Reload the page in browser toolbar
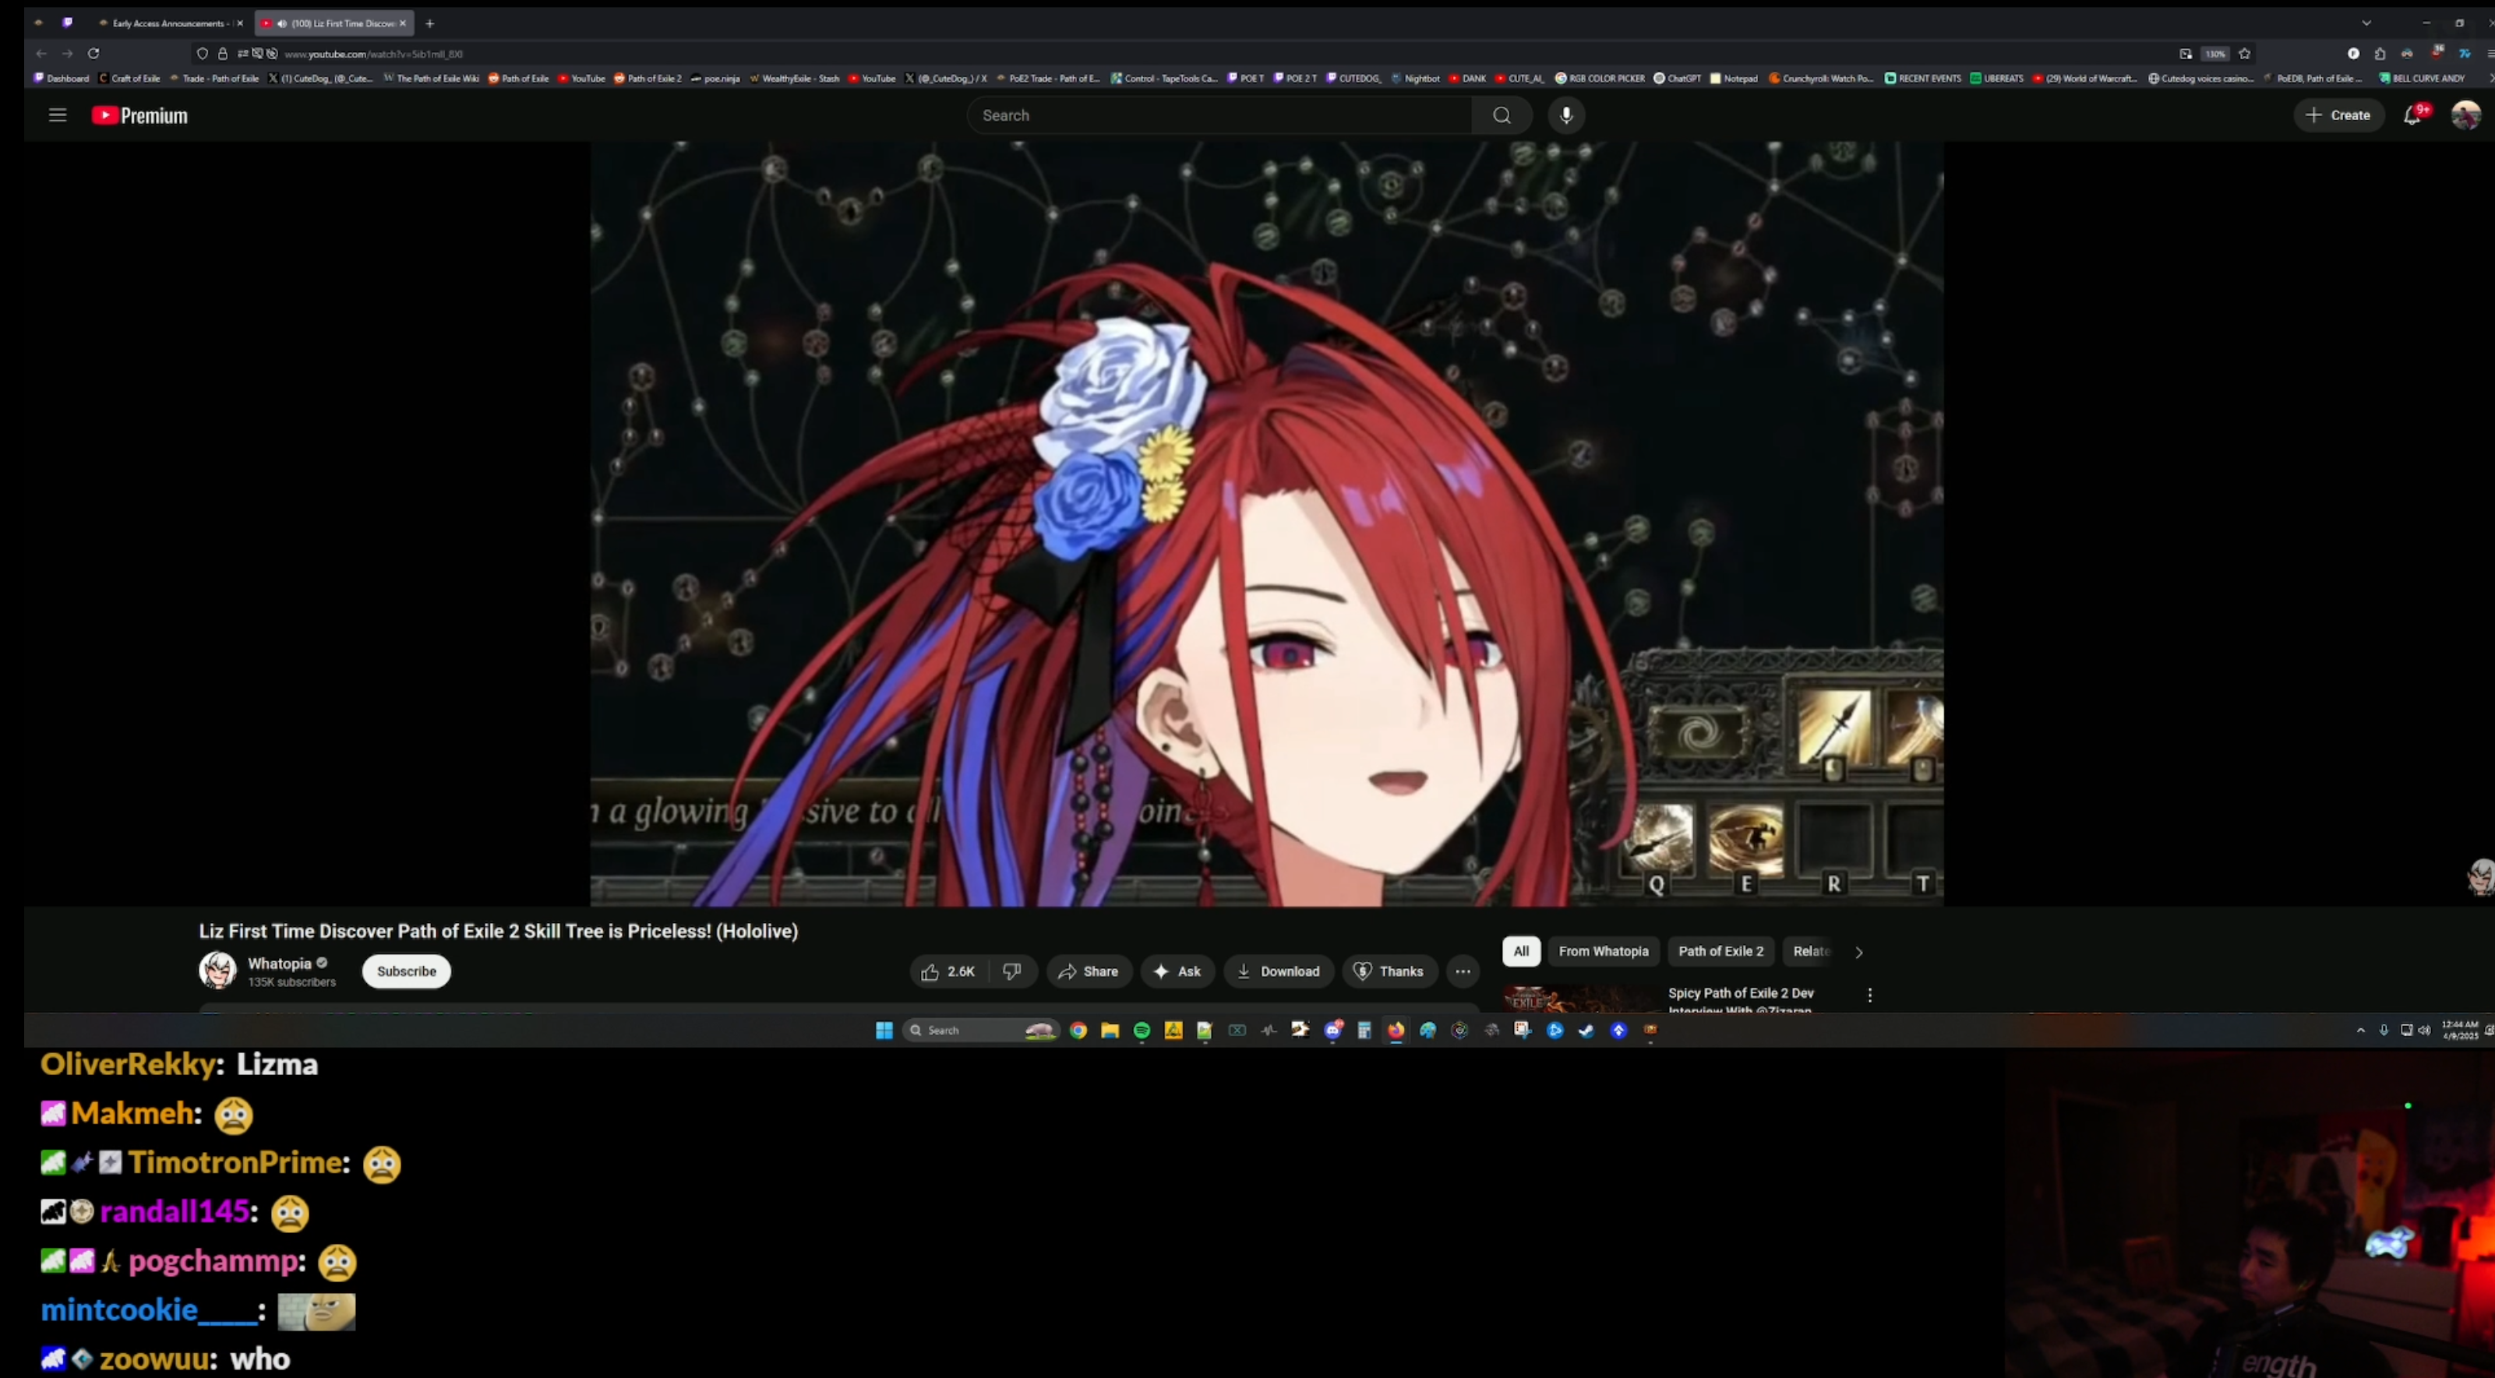 click(94, 55)
